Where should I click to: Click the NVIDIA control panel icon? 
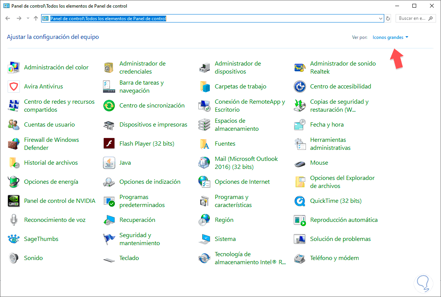[x=14, y=201]
